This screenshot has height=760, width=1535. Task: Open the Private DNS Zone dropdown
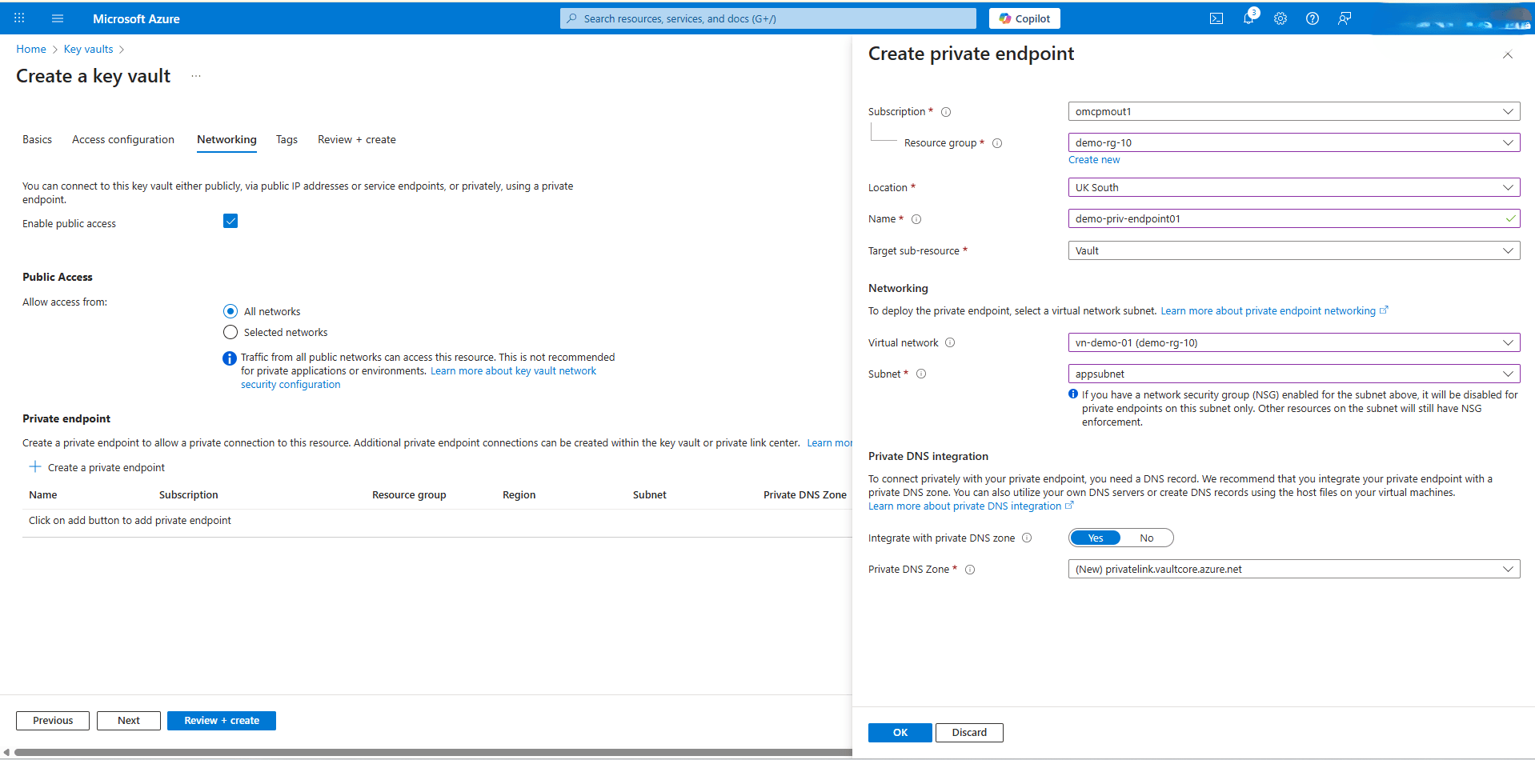[x=1508, y=569]
